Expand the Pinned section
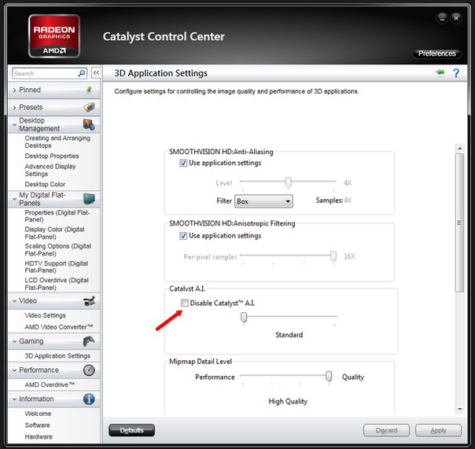The width and height of the screenshot is (475, 449). (x=14, y=90)
